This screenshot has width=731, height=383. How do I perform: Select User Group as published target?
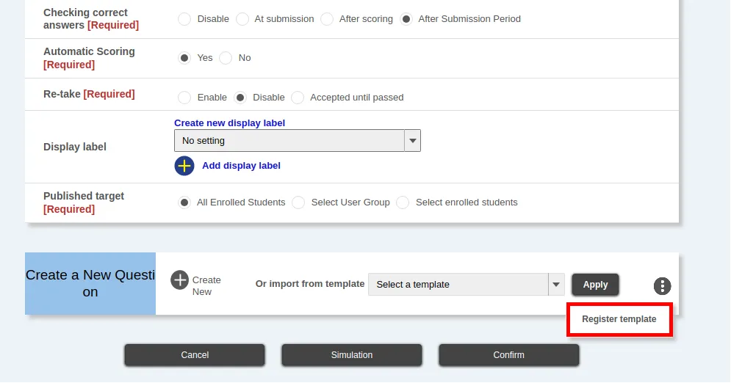click(298, 203)
